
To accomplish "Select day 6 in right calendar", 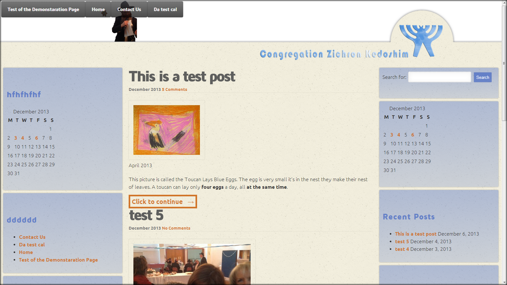I will click(413, 135).
